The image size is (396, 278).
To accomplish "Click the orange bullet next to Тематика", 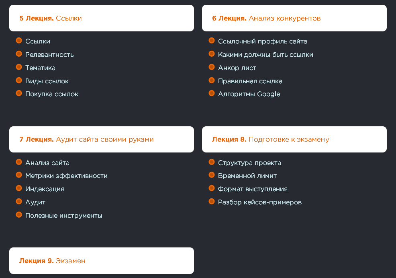I will 19,67.
